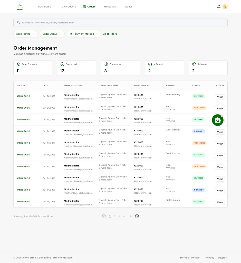This screenshot has height=263, width=241.
Task: View the last order in the table
Action: click(220, 202)
